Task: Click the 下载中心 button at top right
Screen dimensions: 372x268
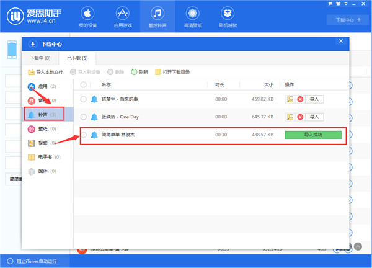Action: (348, 20)
